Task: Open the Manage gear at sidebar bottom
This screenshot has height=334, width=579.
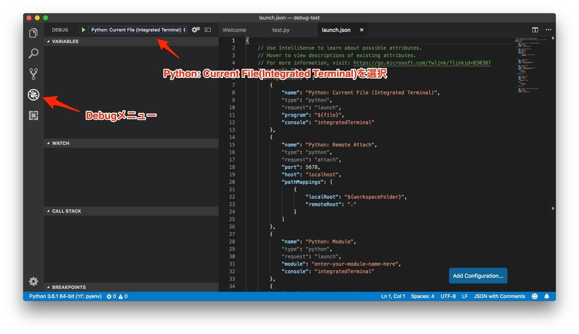Action: (33, 281)
